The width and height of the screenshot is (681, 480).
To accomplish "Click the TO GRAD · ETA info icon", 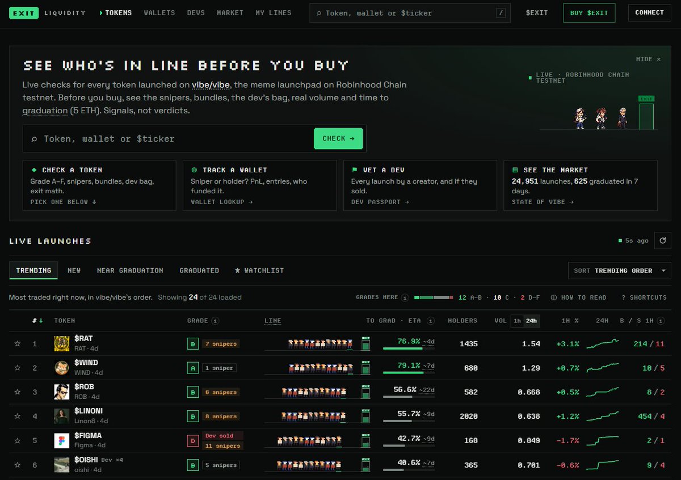I will [431, 321].
